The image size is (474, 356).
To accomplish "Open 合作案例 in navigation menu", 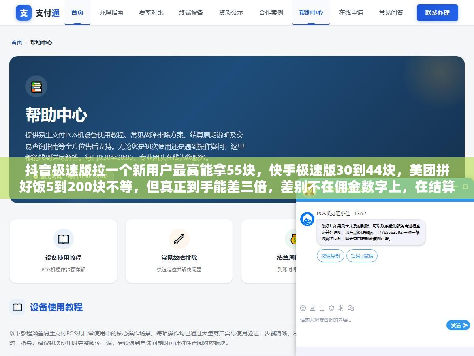I will (271, 12).
